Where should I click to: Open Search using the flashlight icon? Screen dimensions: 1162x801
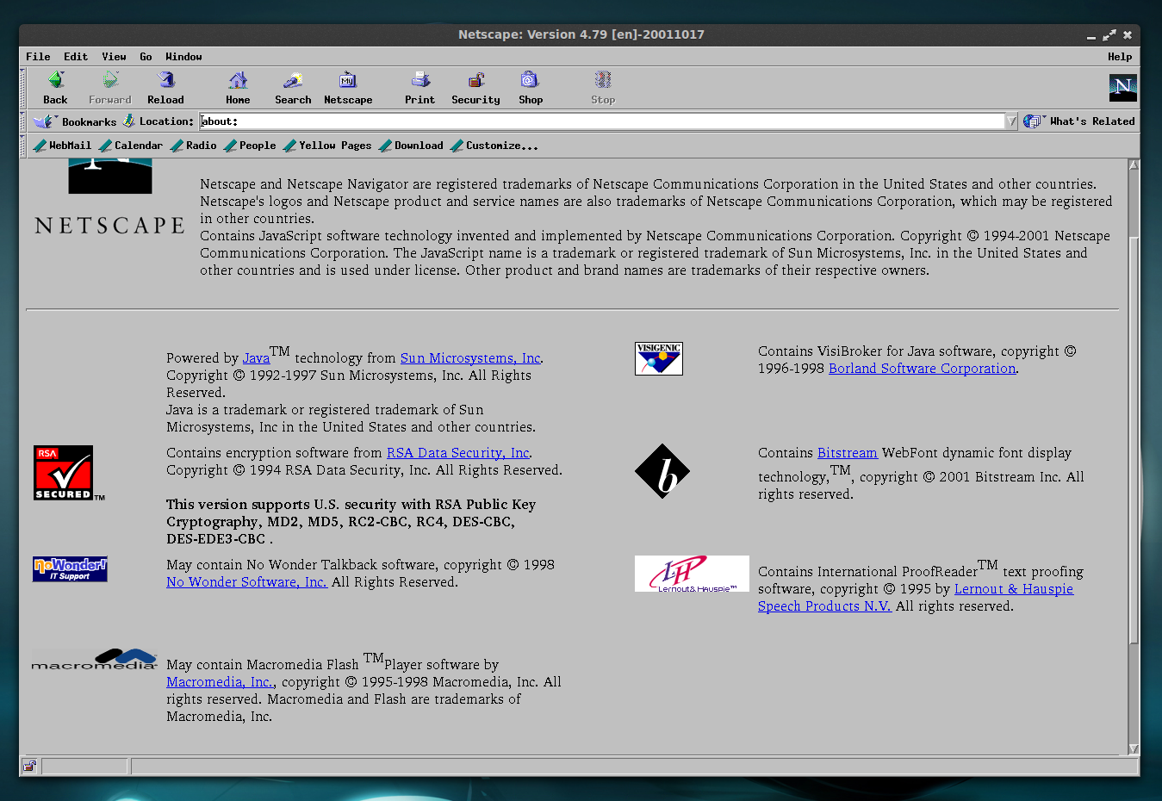coord(292,86)
